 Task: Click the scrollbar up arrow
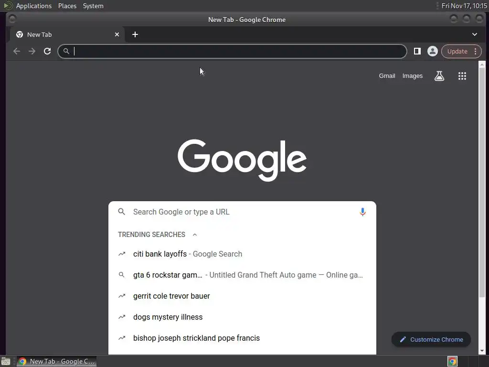click(x=482, y=65)
